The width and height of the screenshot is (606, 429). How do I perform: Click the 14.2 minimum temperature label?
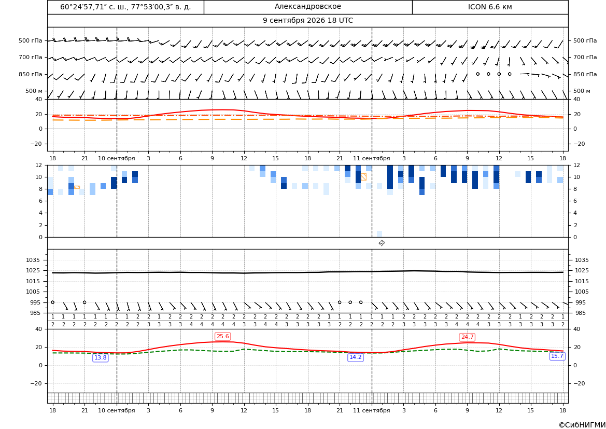click(x=356, y=357)
